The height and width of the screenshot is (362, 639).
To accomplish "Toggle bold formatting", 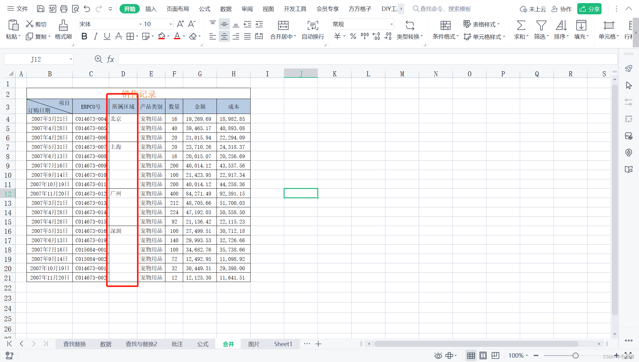I will click(84, 36).
